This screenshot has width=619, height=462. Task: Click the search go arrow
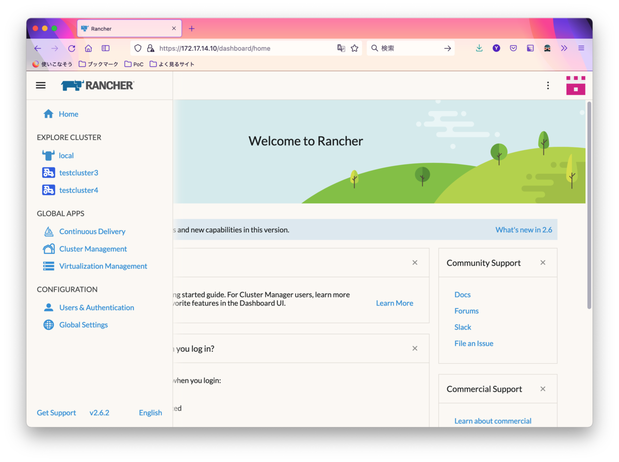point(448,48)
